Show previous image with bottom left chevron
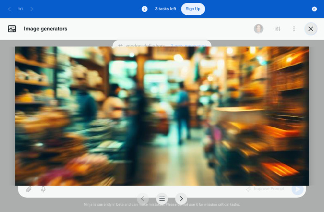Image resolution: width=324 pixels, height=212 pixels. point(143,199)
